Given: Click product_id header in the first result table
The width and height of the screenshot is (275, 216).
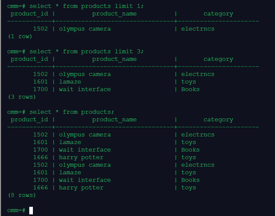Looking at the screenshot, I should (29, 14).
